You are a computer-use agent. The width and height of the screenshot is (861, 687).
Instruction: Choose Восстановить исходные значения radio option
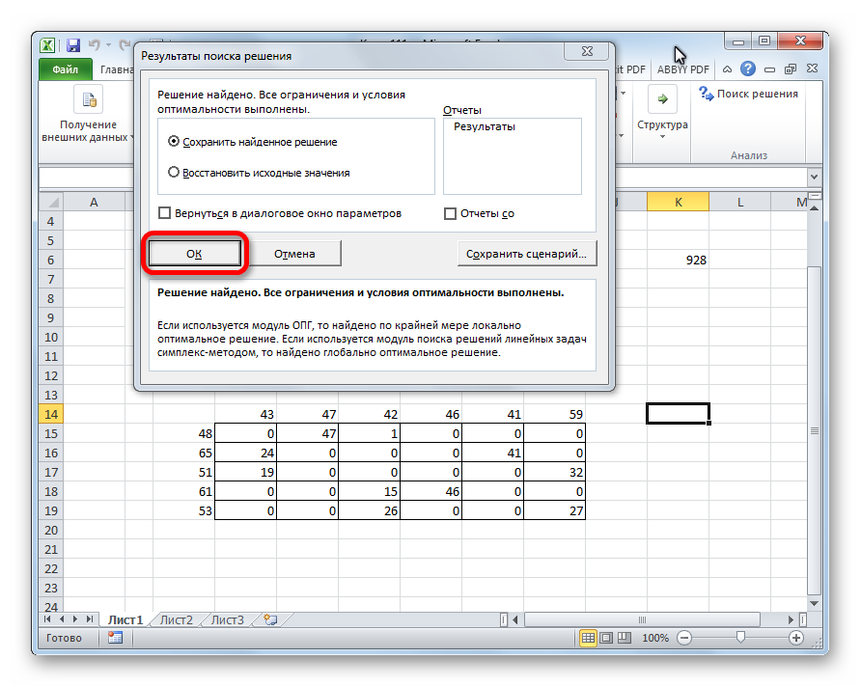174,173
